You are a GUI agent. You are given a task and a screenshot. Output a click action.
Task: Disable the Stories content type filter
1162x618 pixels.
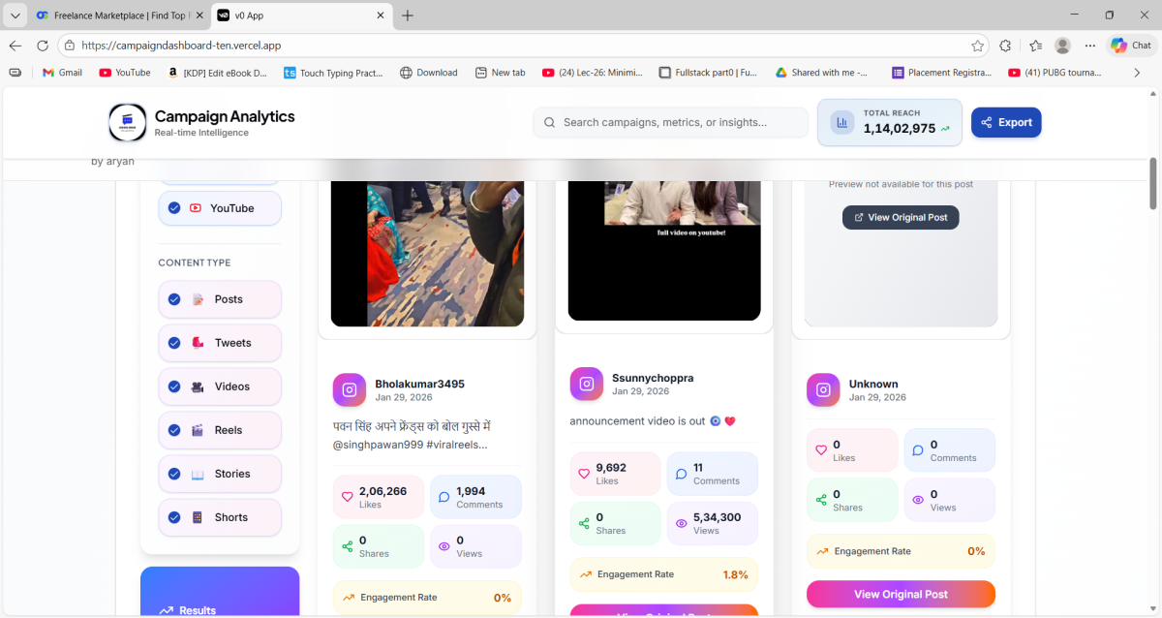click(174, 474)
